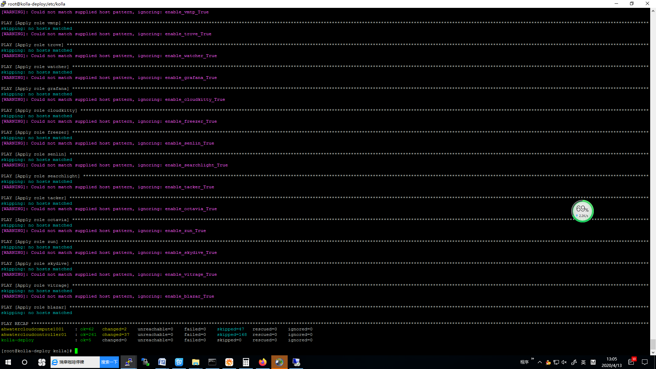
Task: Open Command Prompt taskbar icon
Action: point(212,362)
